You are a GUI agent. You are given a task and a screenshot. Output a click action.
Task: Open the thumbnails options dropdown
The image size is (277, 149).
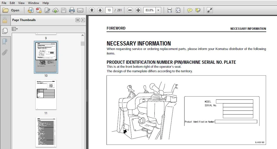pyautogui.click(x=15, y=29)
